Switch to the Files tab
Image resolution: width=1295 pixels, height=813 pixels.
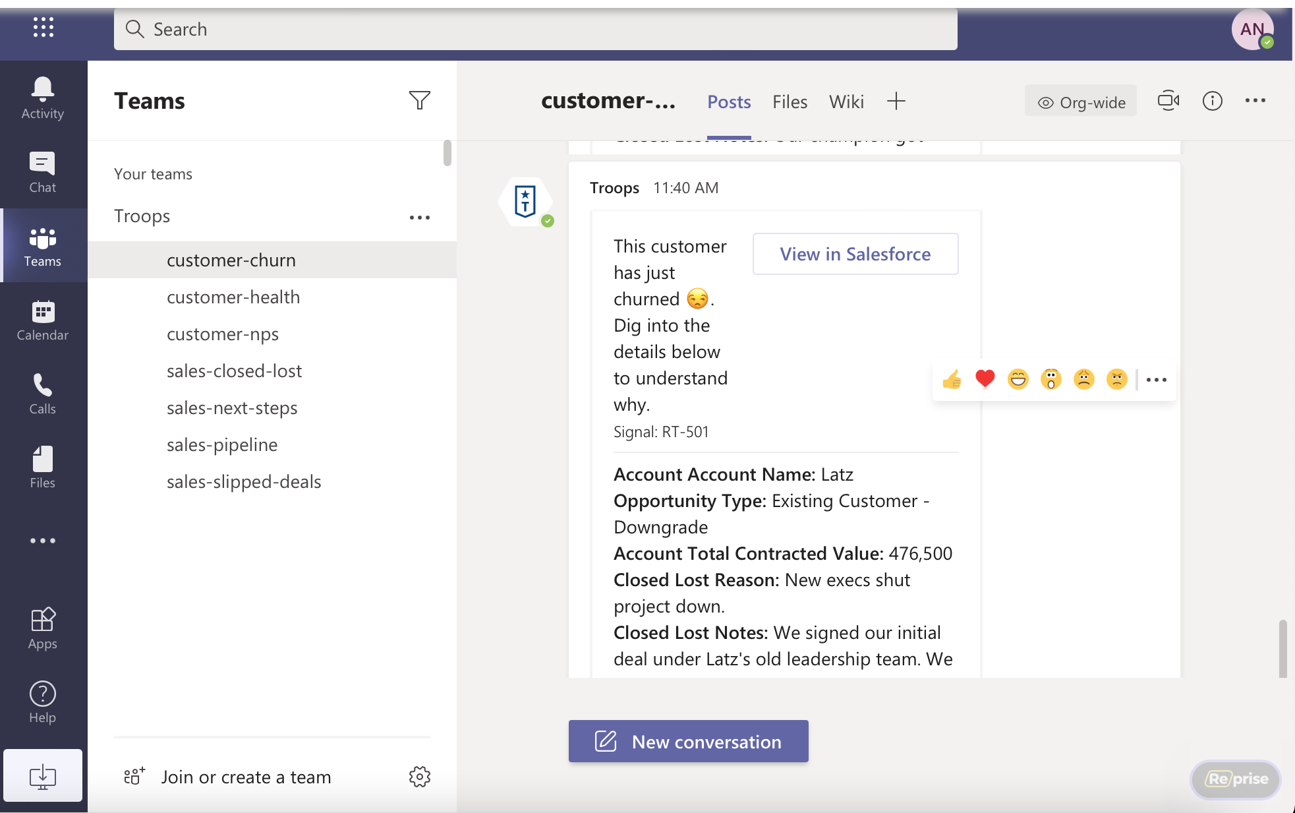(x=790, y=102)
